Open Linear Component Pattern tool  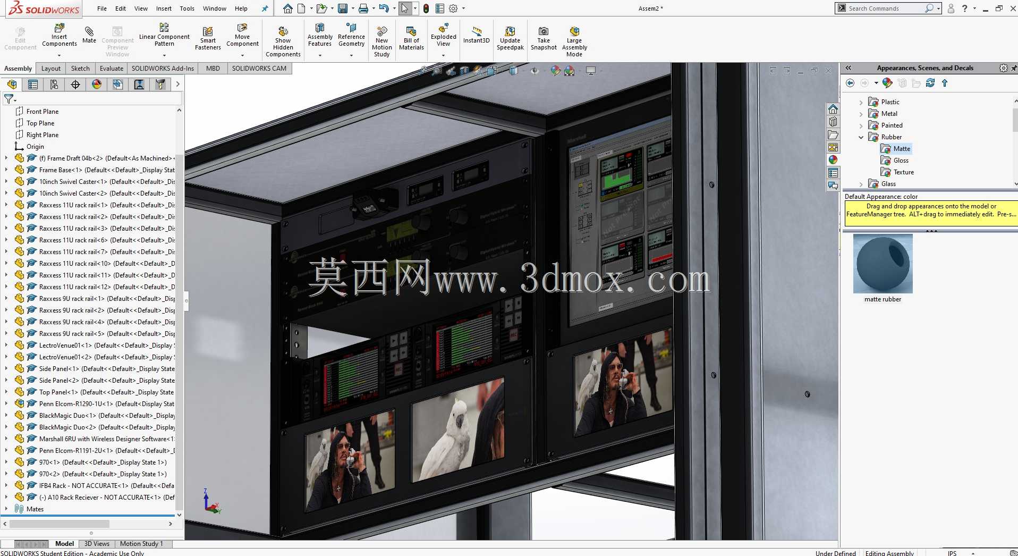164,35
